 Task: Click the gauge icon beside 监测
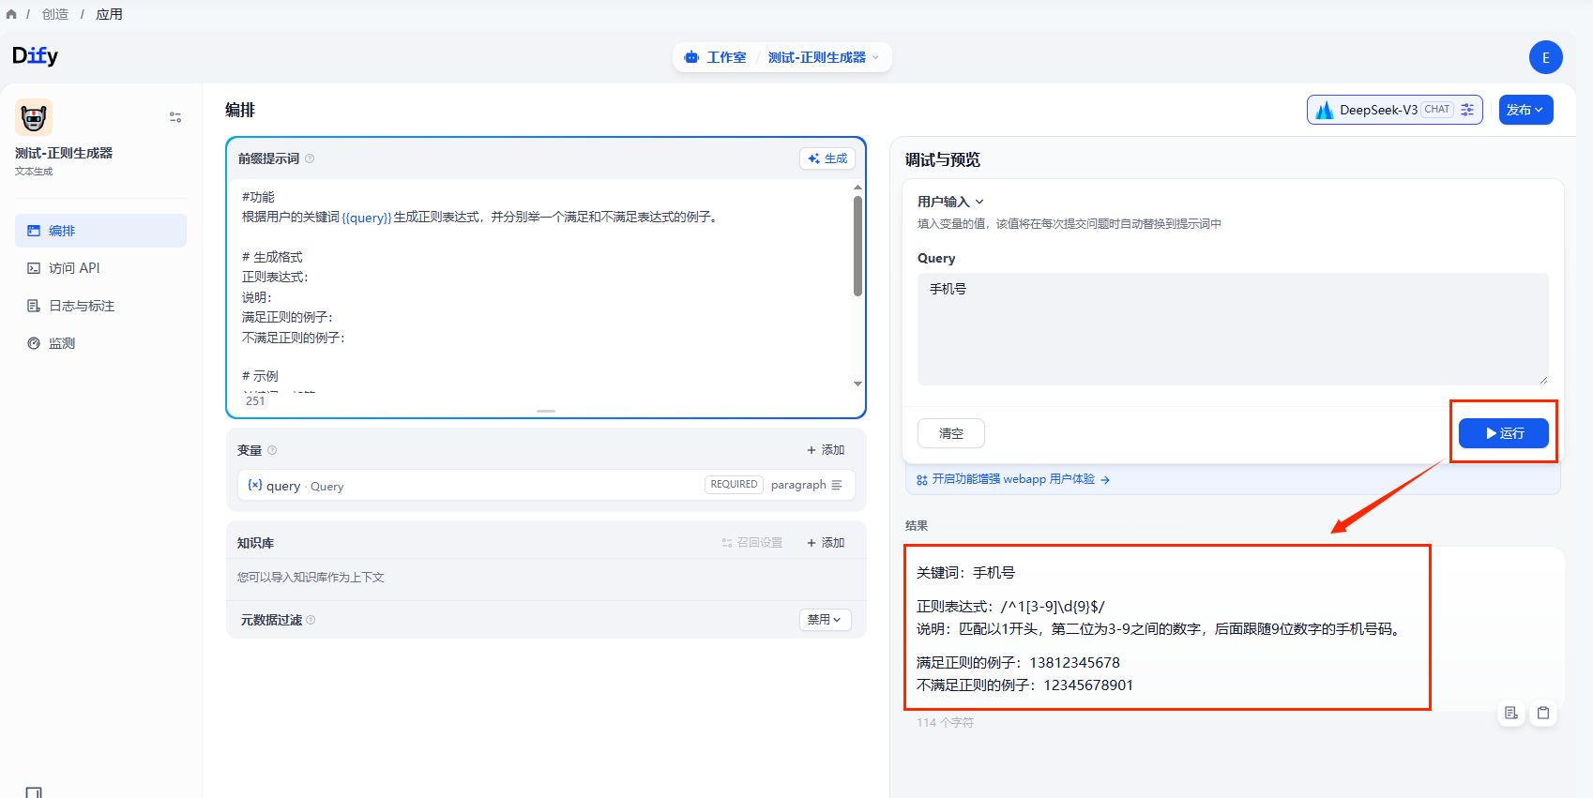tap(34, 343)
